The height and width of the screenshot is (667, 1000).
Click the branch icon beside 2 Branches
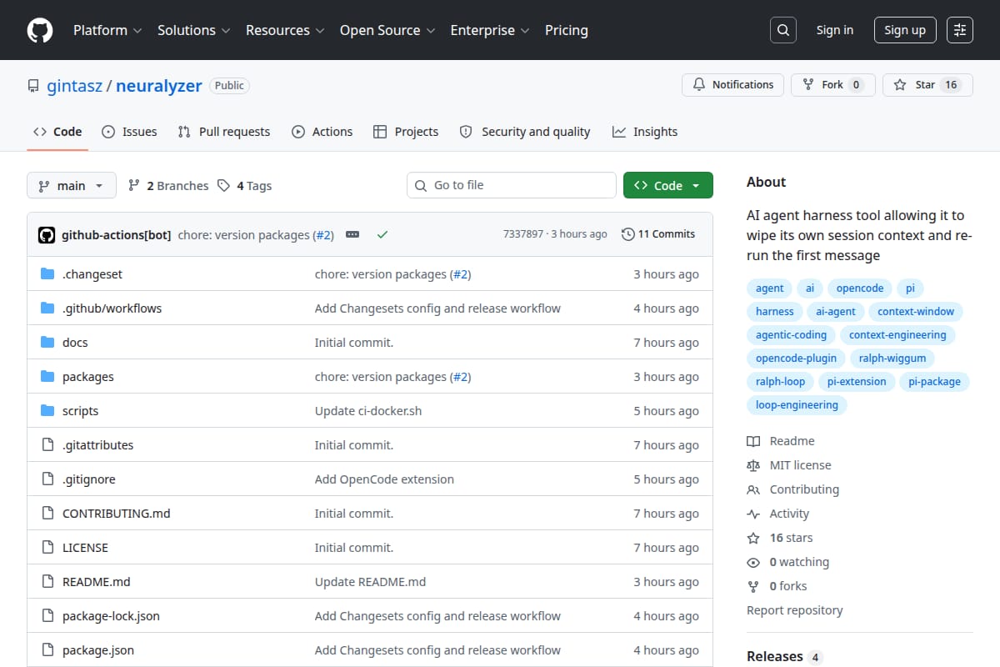pyautogui.click(x=133, y=186)
